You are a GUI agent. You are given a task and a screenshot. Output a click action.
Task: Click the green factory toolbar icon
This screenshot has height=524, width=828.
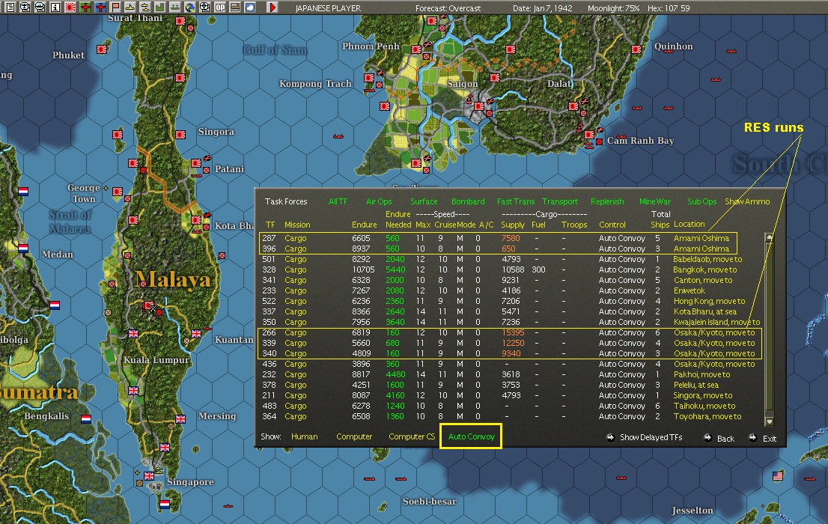159,7
